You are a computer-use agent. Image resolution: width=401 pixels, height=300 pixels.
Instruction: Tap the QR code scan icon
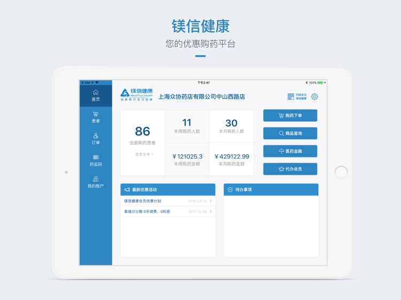(x=291, y=97)
